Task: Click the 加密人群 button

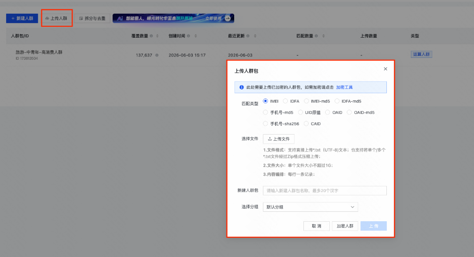Action: tap(345, 226)
